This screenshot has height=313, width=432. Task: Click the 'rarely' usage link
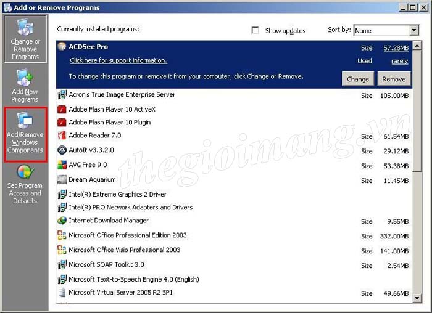[x=399, y=61]
